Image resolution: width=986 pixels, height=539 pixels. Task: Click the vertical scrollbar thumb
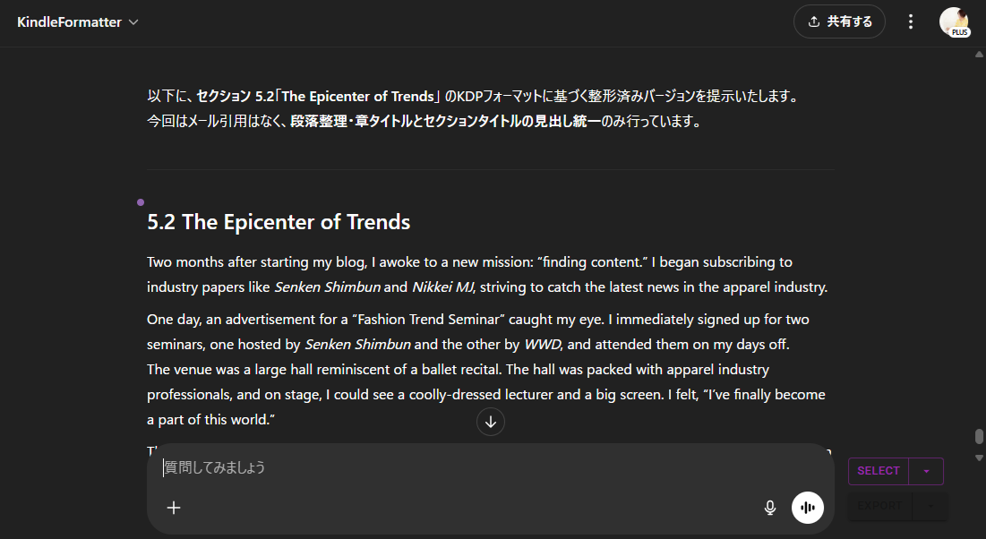(979, 437)
